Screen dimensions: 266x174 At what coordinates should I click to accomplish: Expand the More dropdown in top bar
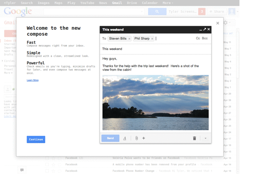168,3
